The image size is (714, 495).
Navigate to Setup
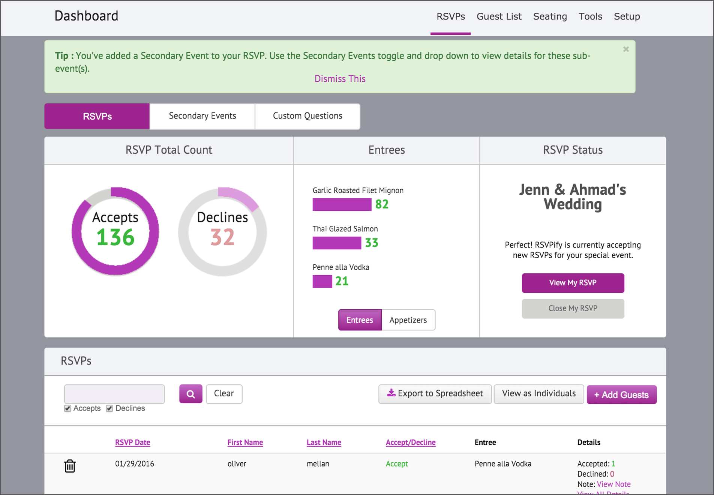point(627,16)
